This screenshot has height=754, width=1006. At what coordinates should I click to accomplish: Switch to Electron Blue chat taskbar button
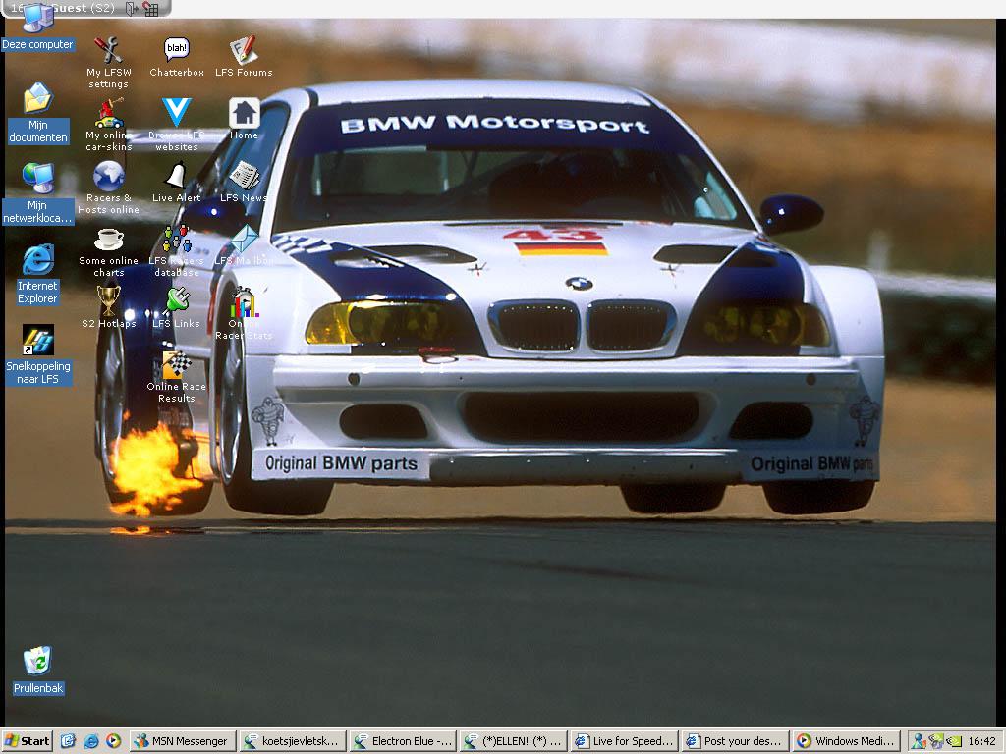point(404,741)
